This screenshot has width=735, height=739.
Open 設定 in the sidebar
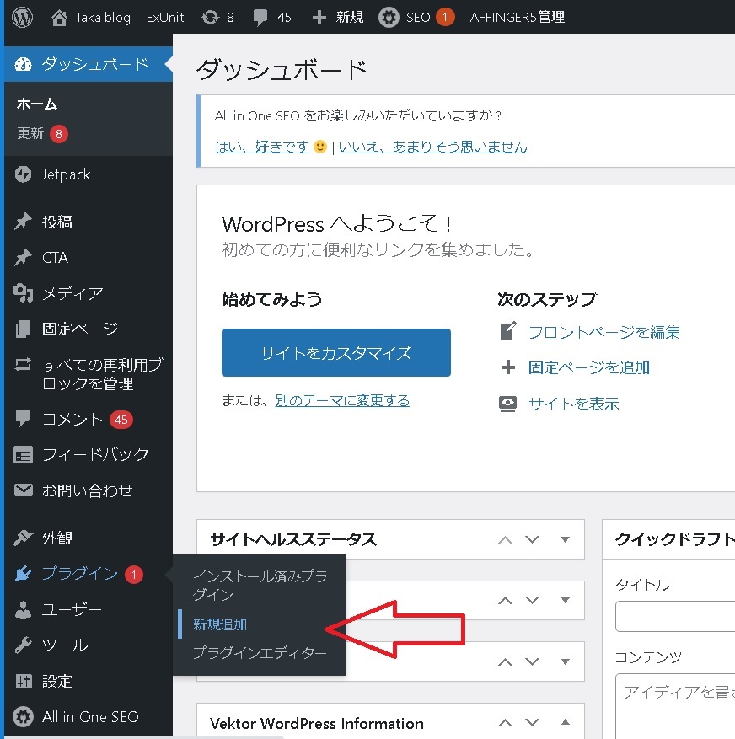point(57,681)
